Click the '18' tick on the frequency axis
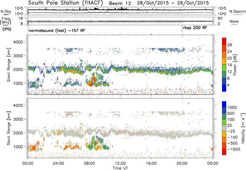Screen dimensions: 246x170 [21, 18]
